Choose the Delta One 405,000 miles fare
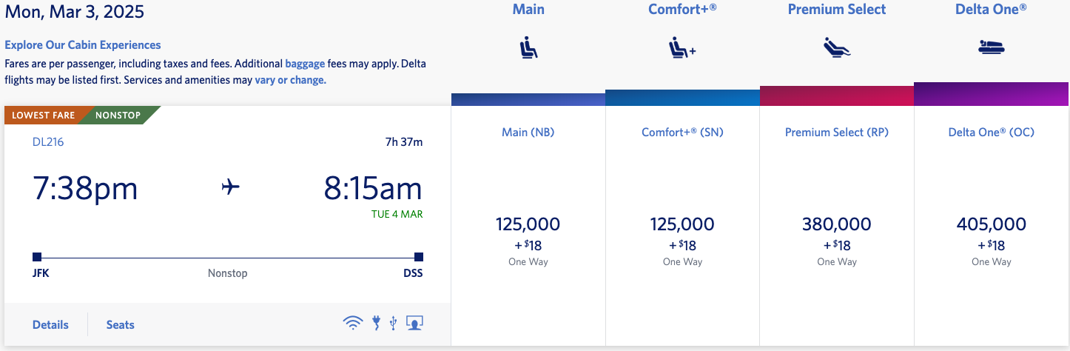Viewport: 1070px width, 351px height. [x=991, y=224]
